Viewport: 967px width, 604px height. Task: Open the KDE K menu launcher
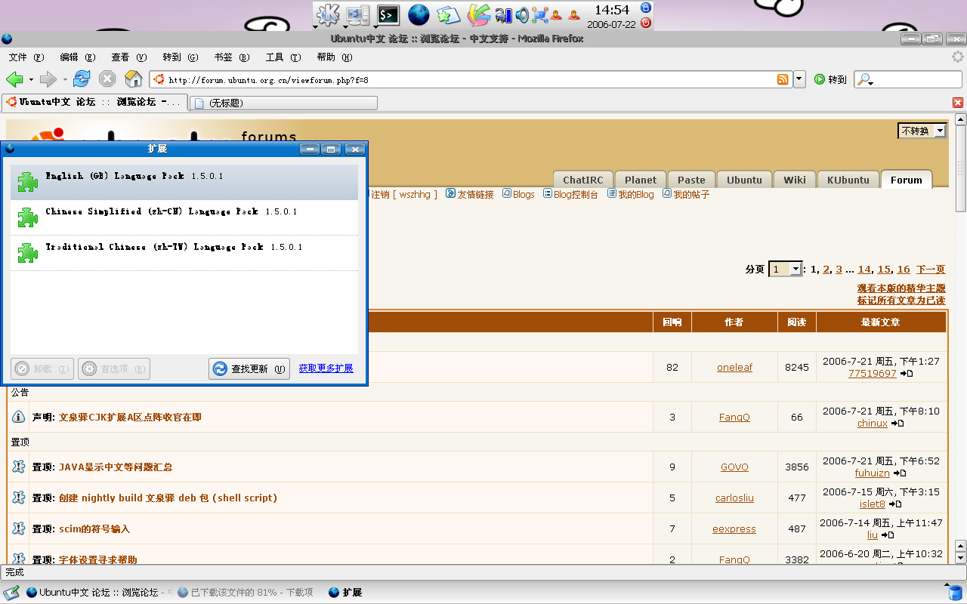point(328,14)
